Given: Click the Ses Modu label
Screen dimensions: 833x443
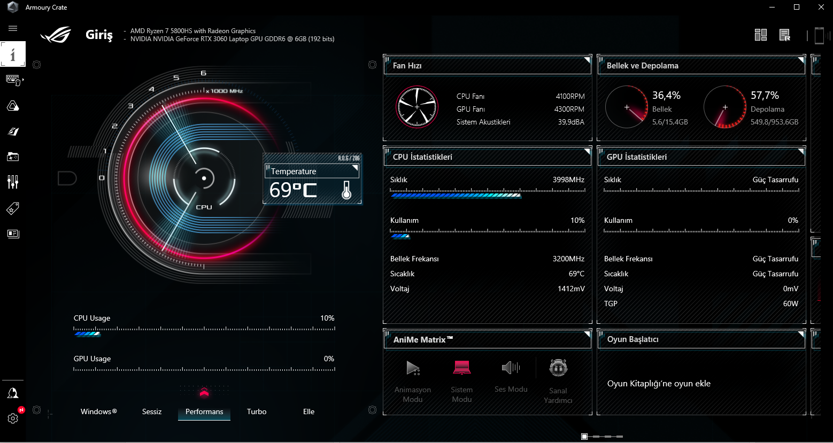Looking at the screenshot, I should pyautogui.click(x=511, y=389).
